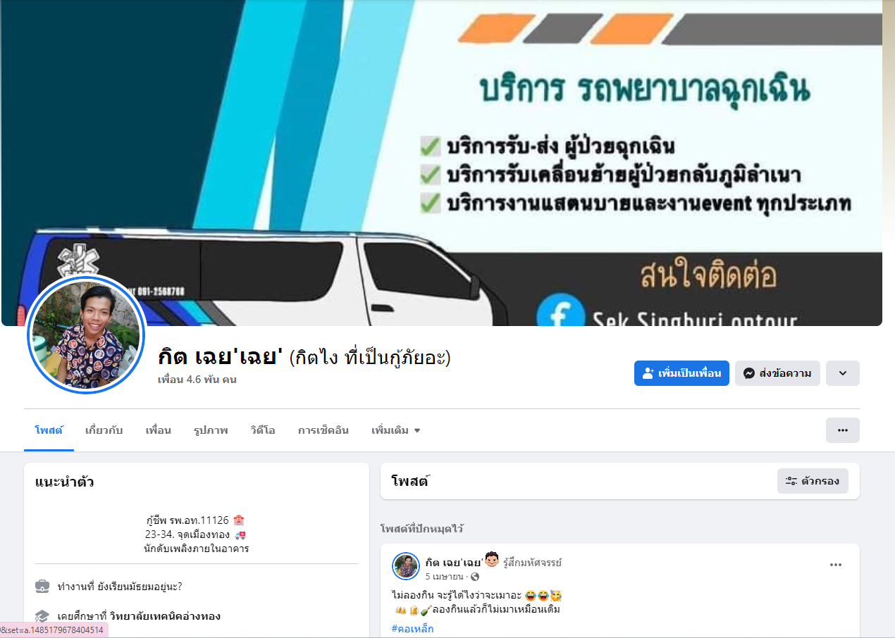Open the เพื่อน friends tab
The image size is (895, 638).
[158, 430]
